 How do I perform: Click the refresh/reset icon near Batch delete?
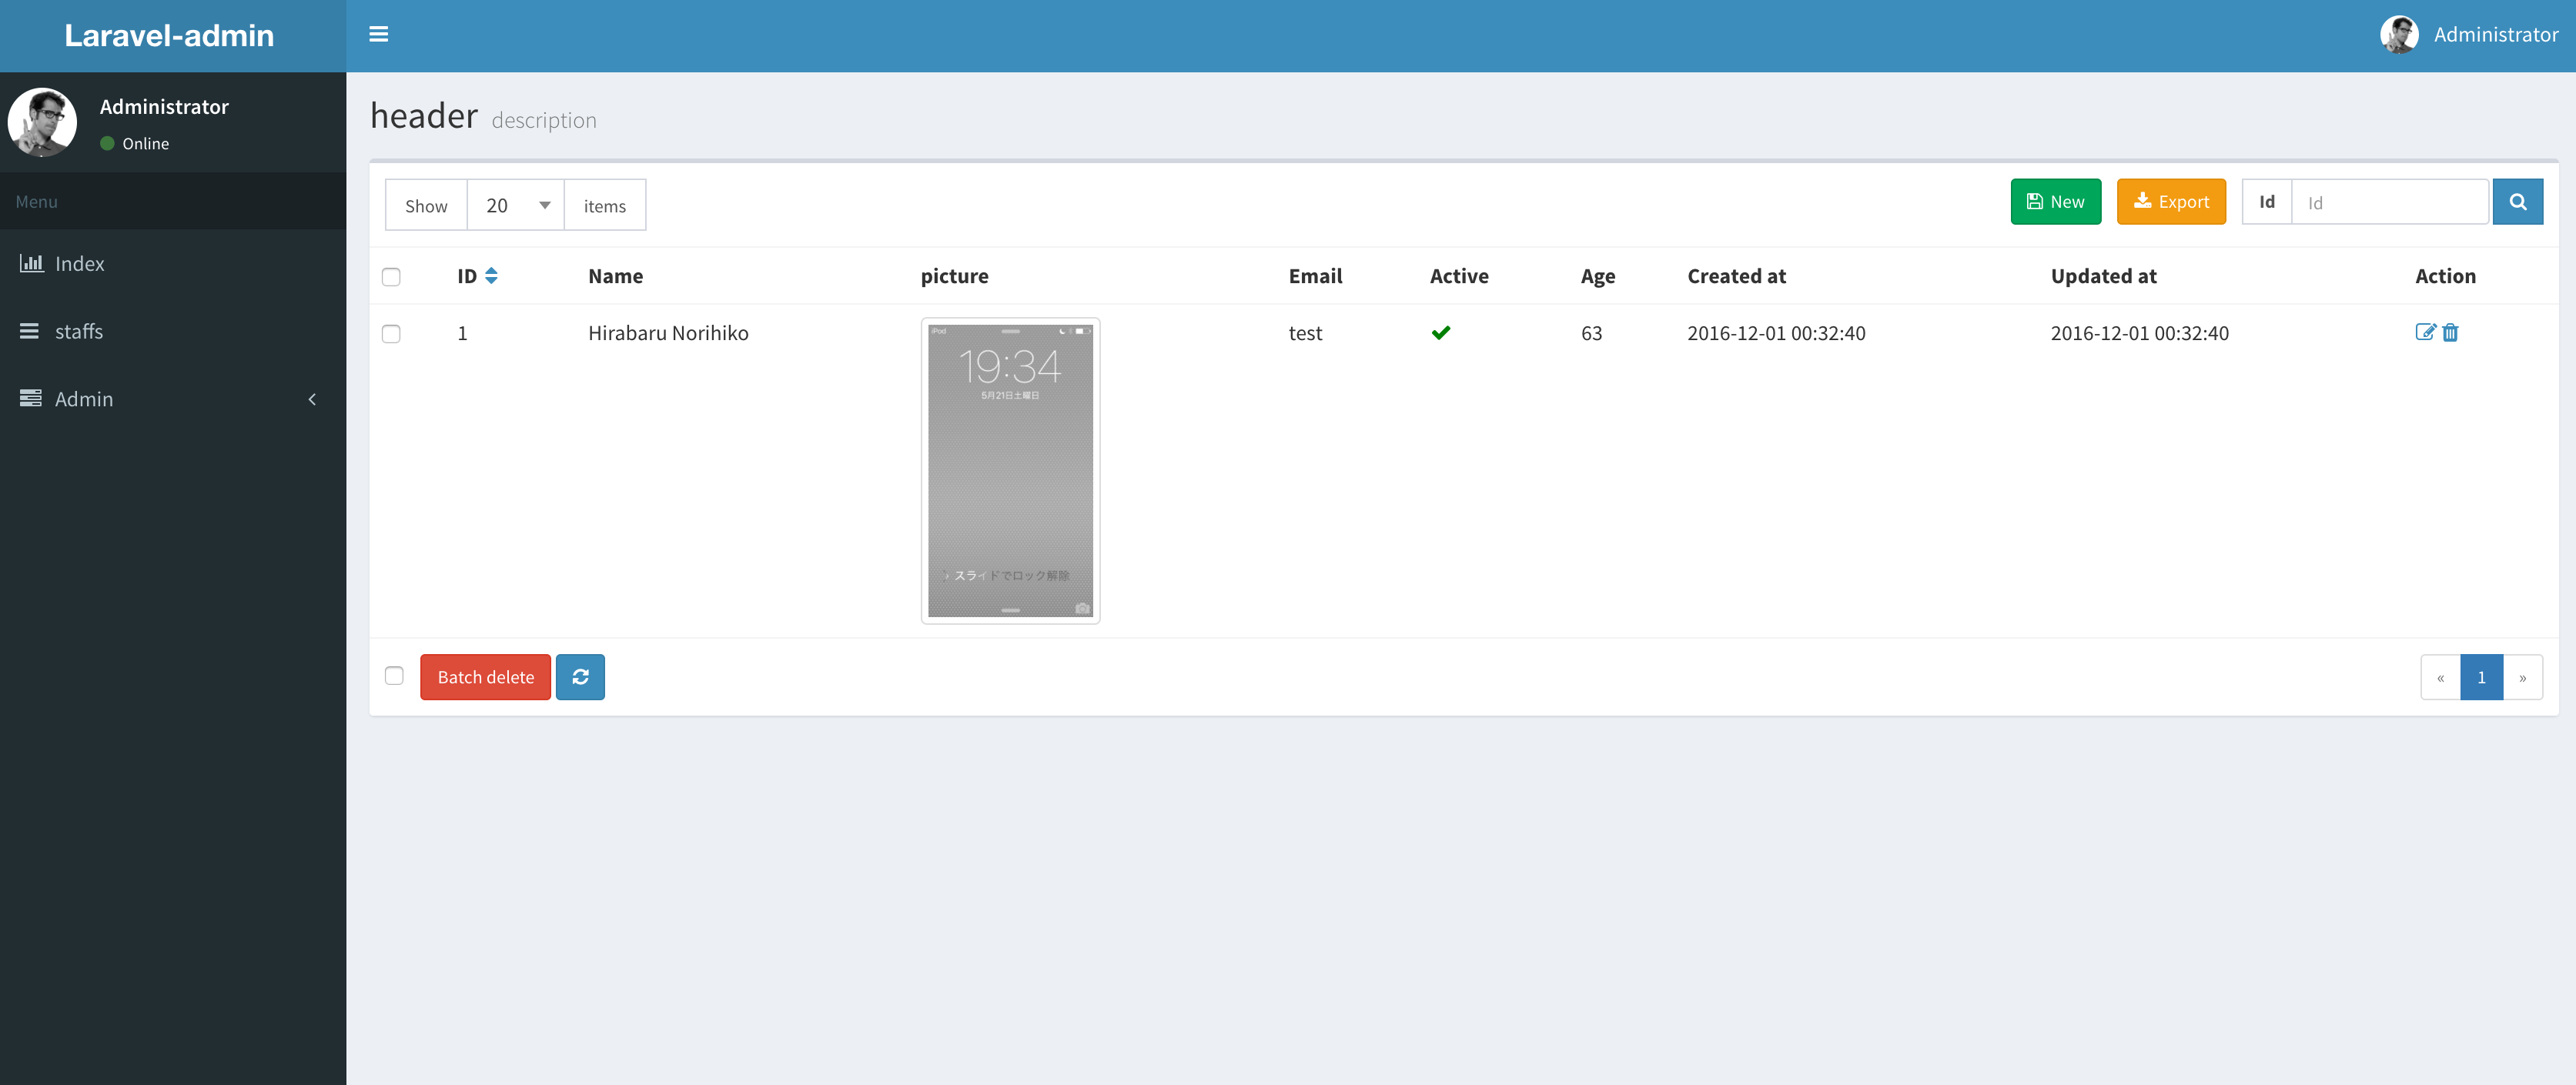[581, 676]
